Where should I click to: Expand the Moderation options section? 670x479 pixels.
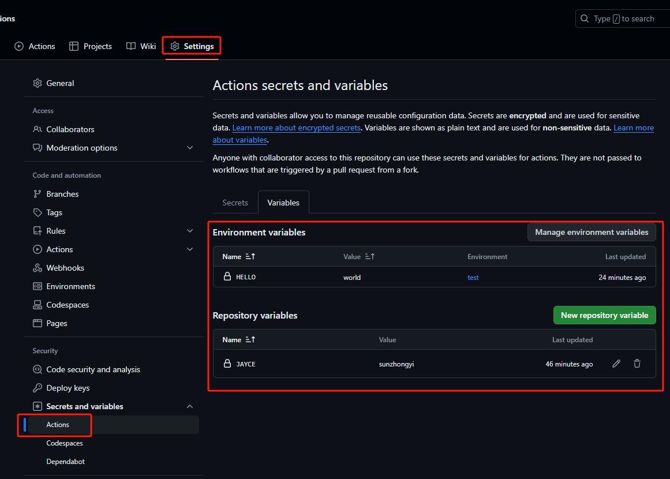(x=190, y=148)
